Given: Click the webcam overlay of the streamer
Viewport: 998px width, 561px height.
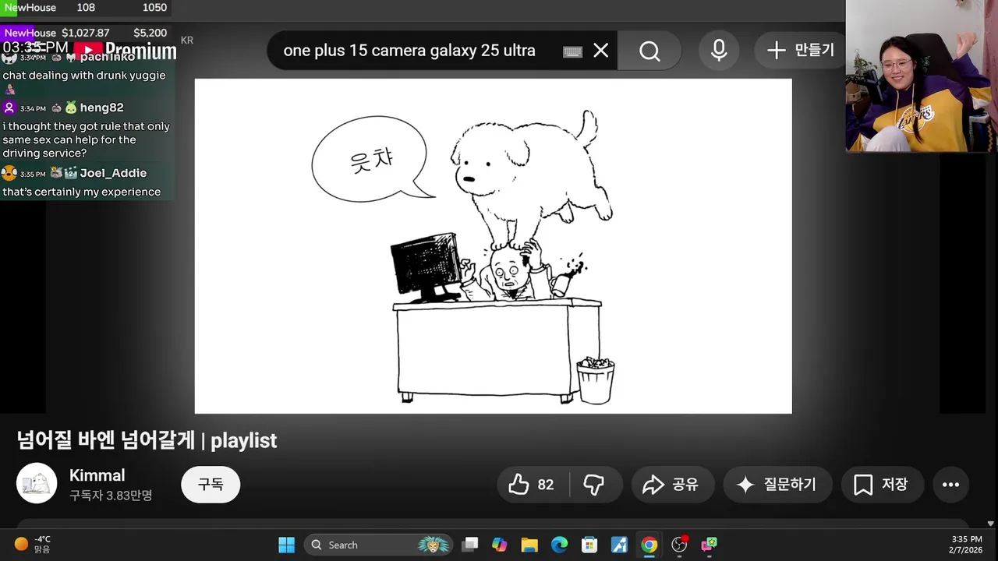Looking at the screenshot, I should tap(922, 76).
